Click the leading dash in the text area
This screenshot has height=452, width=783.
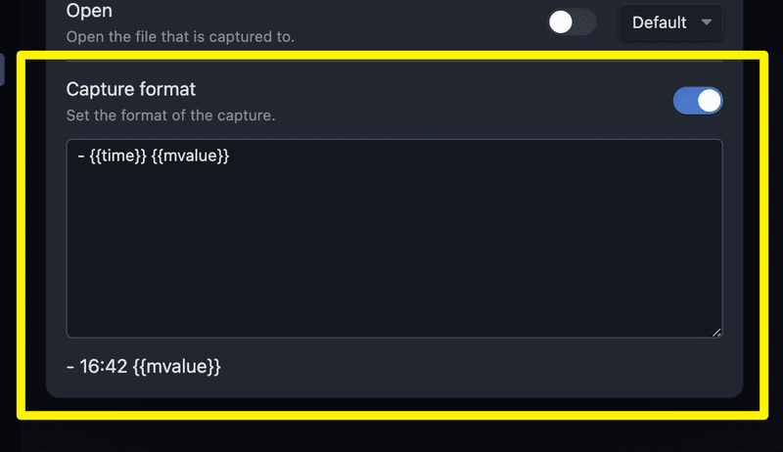[x=79, y=157]
